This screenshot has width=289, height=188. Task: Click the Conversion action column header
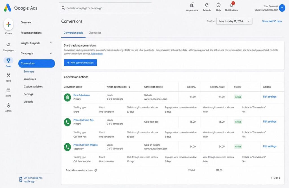(x=73, y=87)
